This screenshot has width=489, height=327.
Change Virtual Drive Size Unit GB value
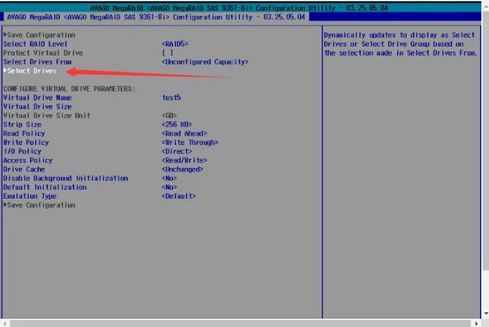[169, 116]
